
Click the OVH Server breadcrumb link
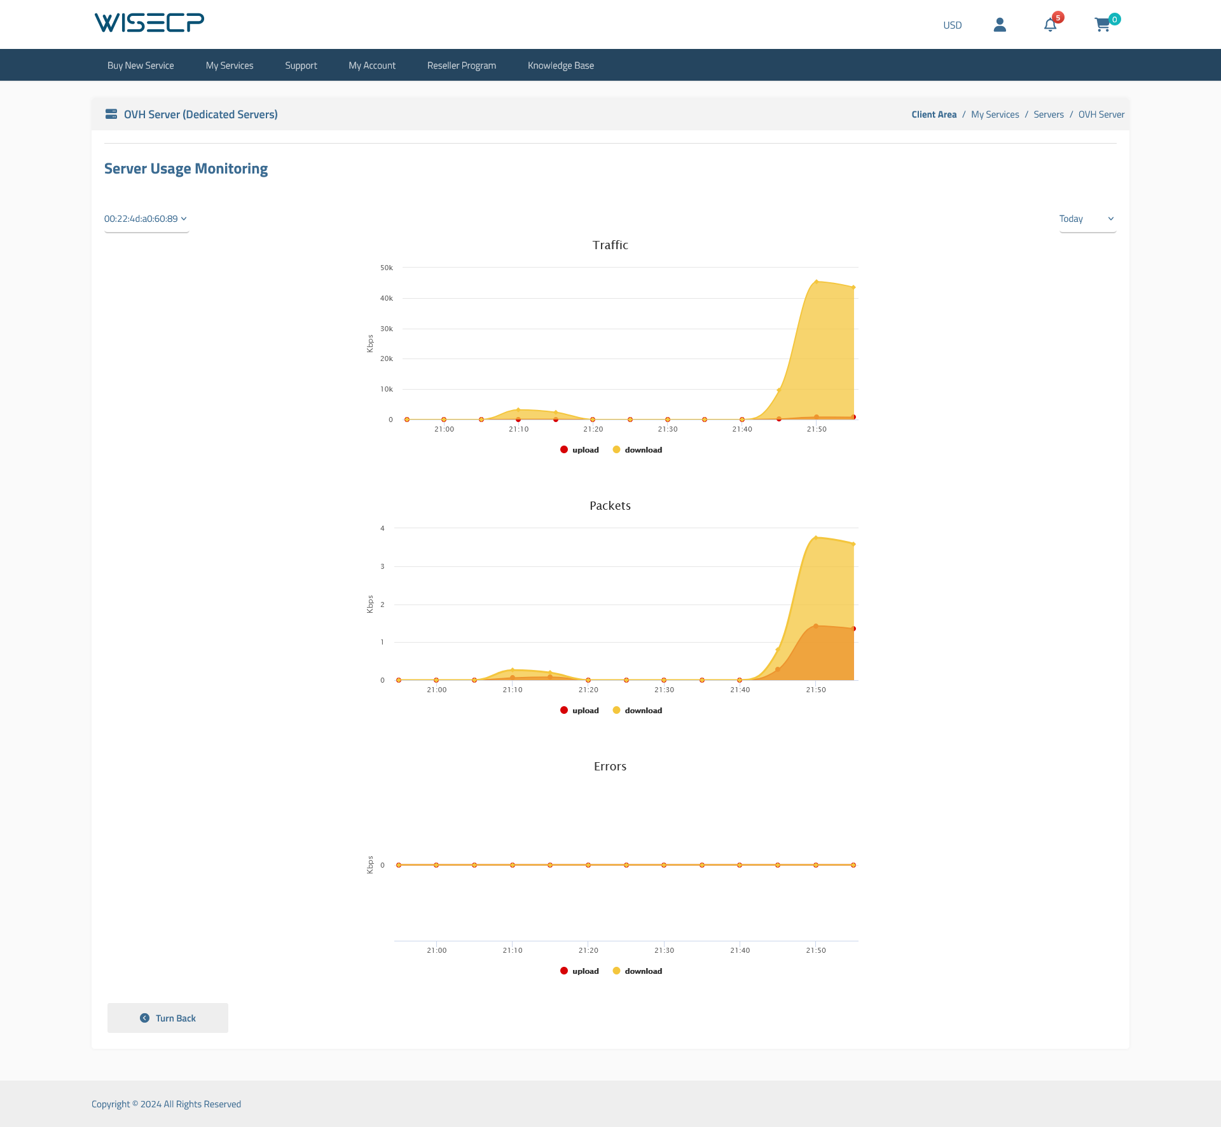pos(1101,114)
